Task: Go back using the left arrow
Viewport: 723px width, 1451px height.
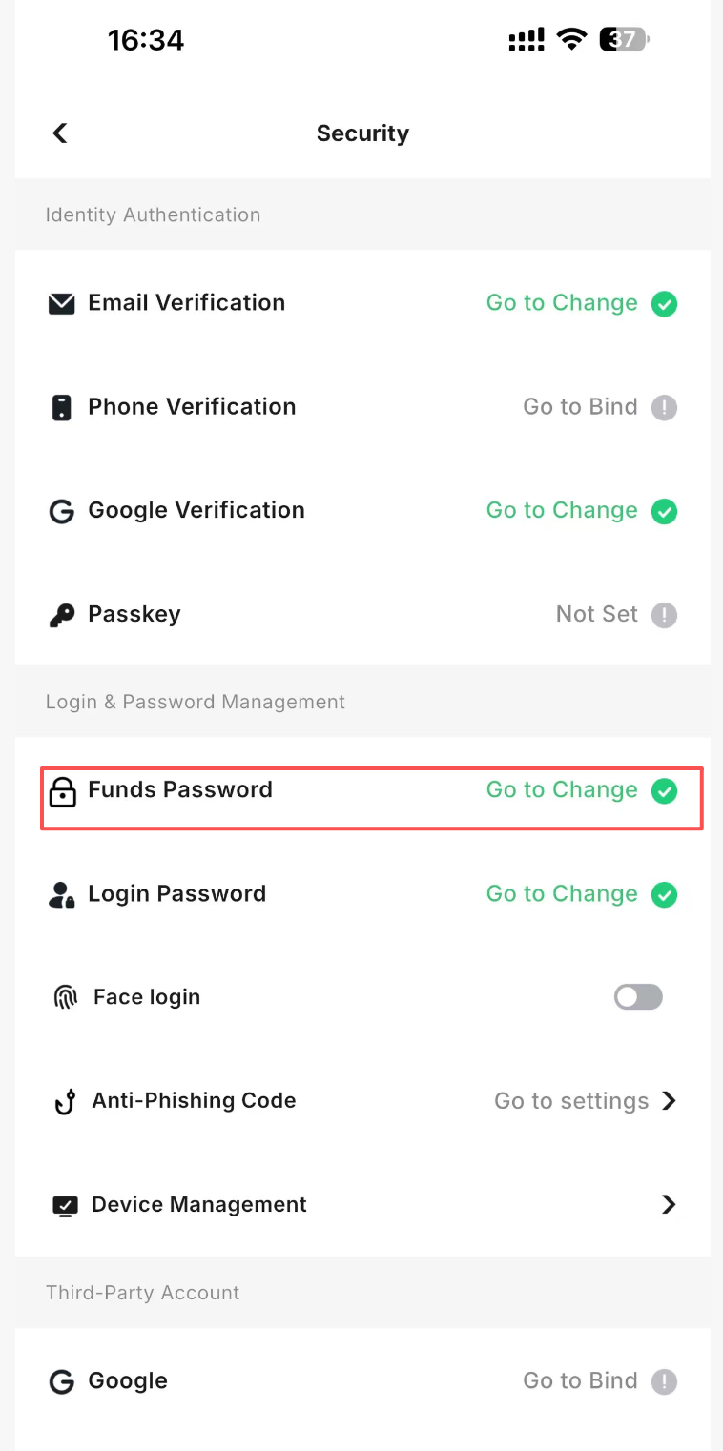Action: click(60, 133)
